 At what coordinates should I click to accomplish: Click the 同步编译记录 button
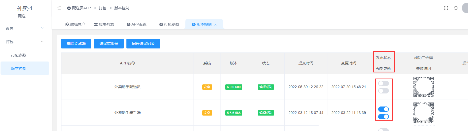click(x=143, y=44)
